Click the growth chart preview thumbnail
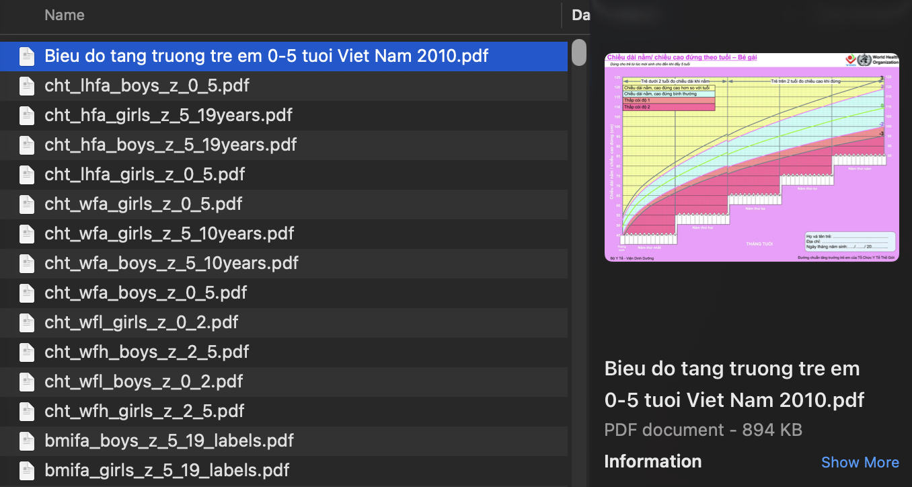 click(x=751, y=157)
